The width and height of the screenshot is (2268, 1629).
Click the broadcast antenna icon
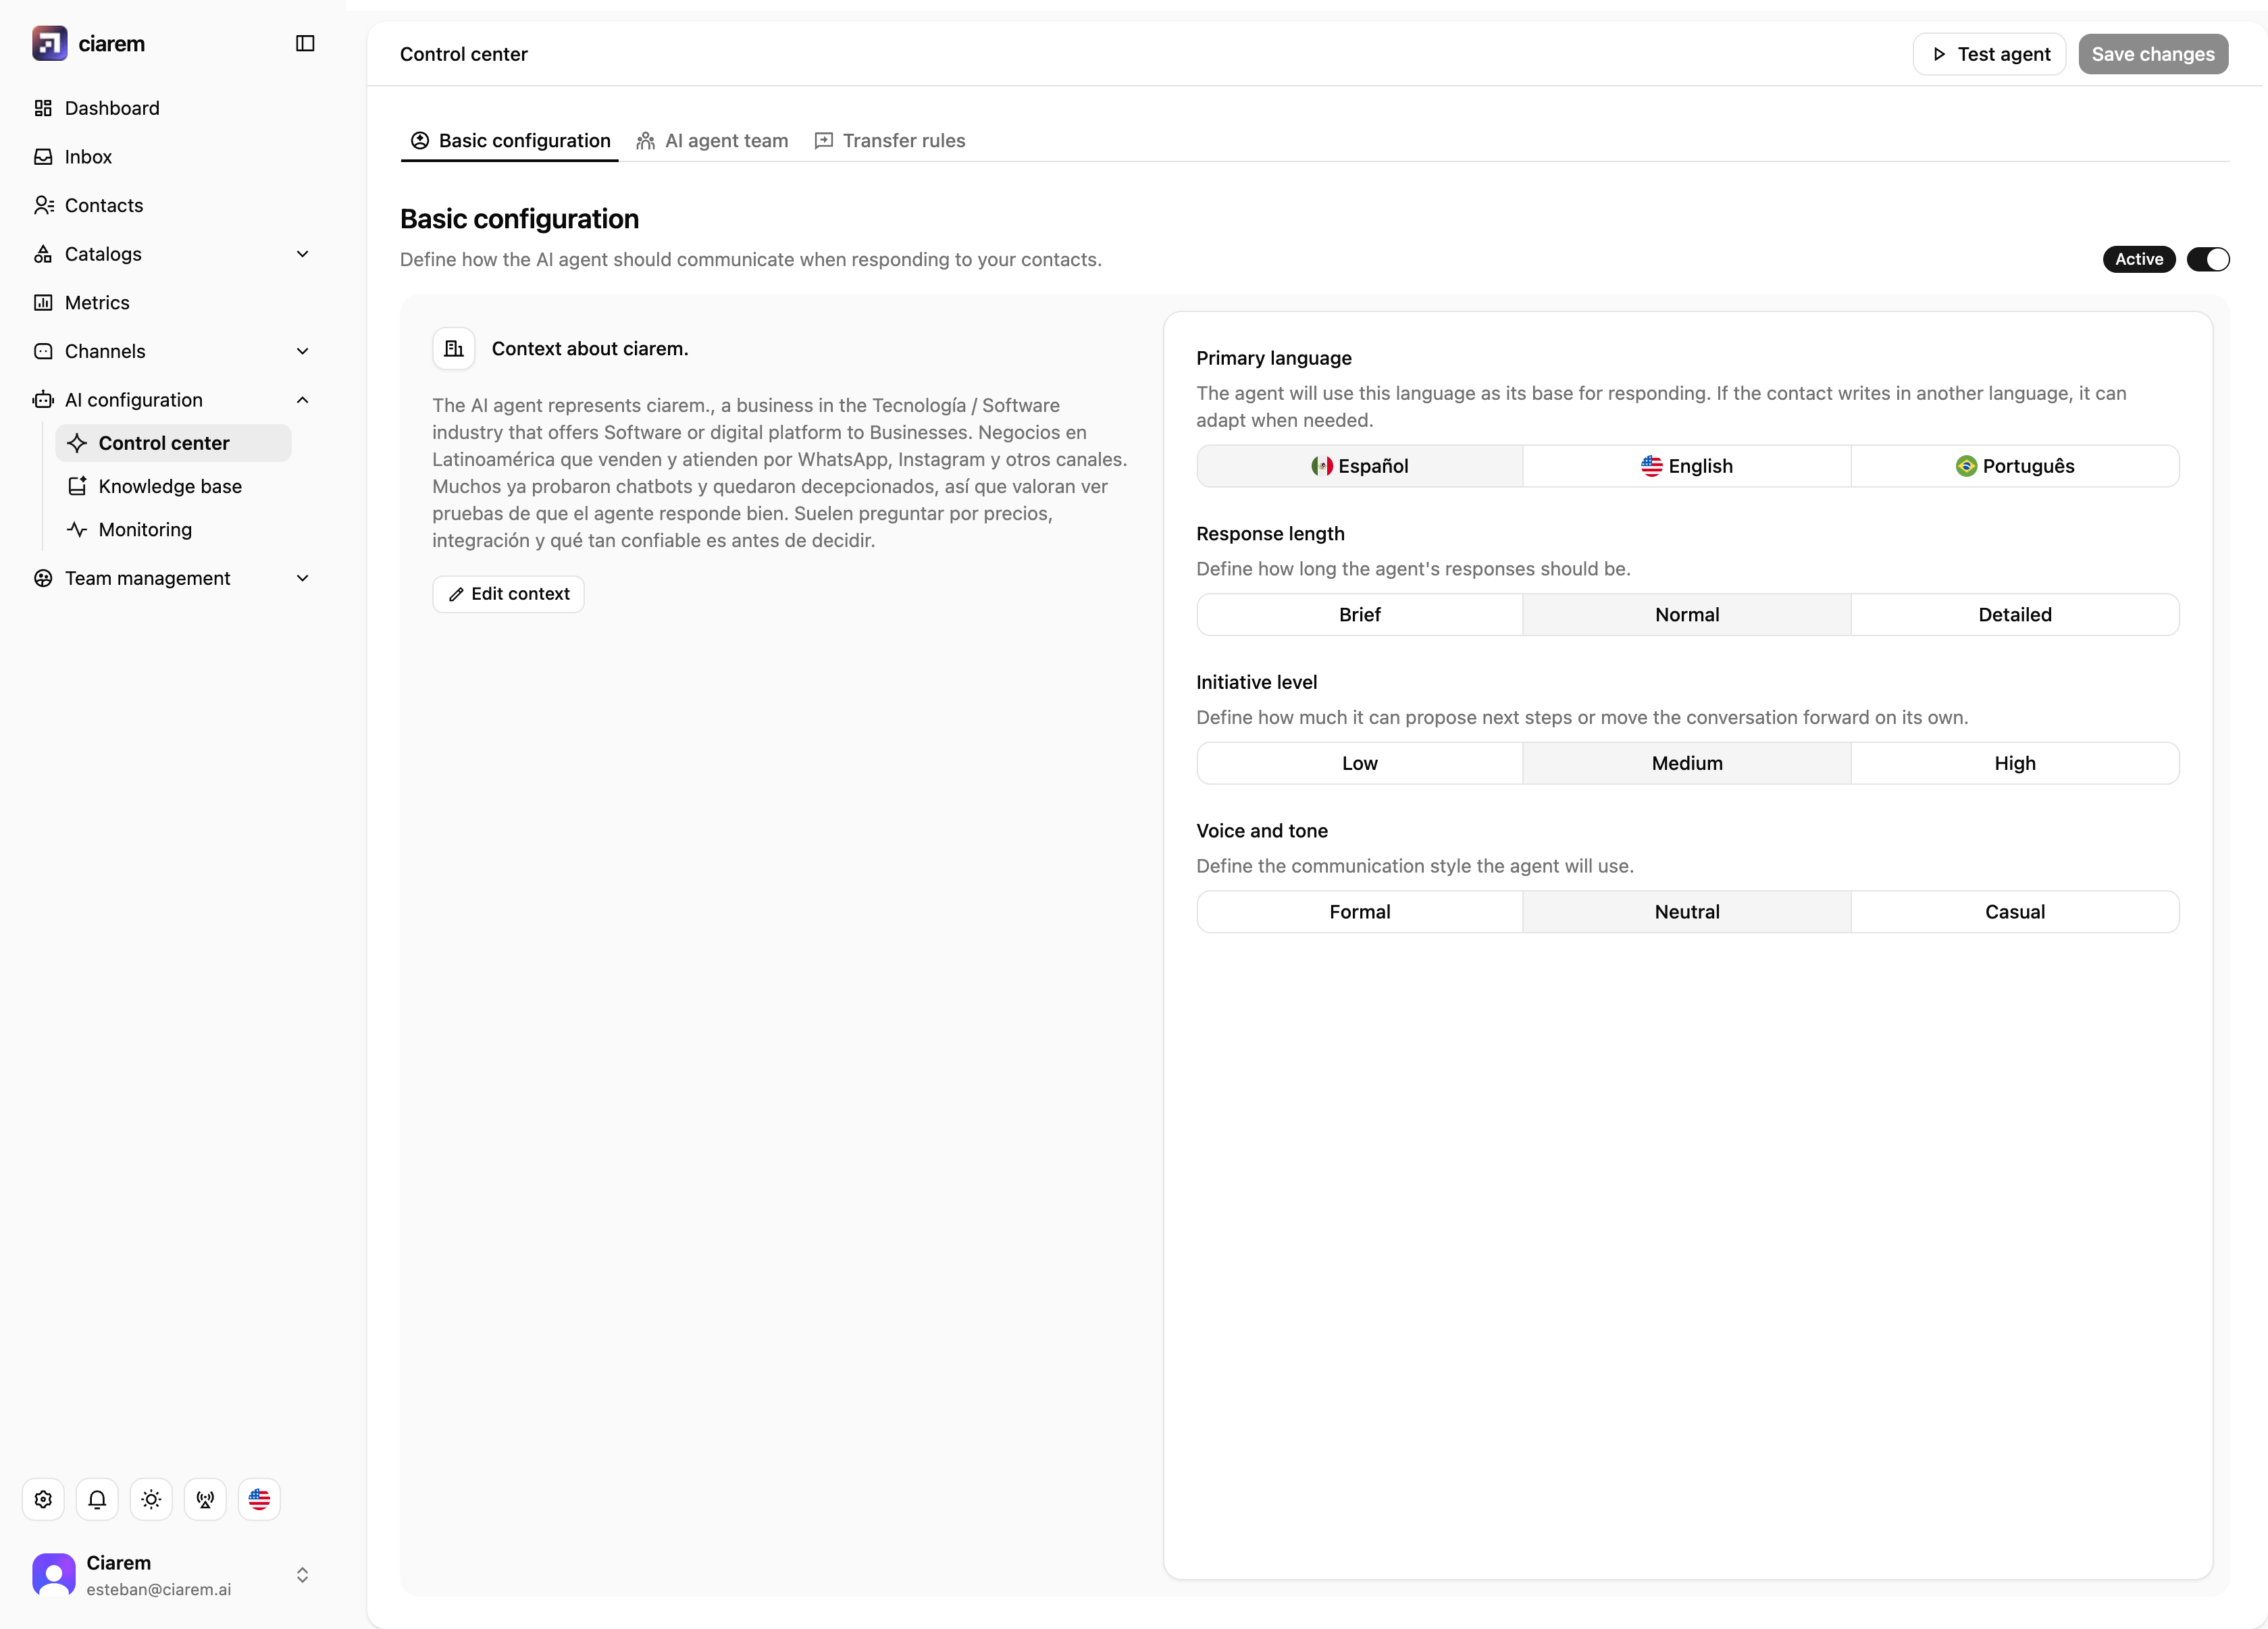pos(205,1499)
